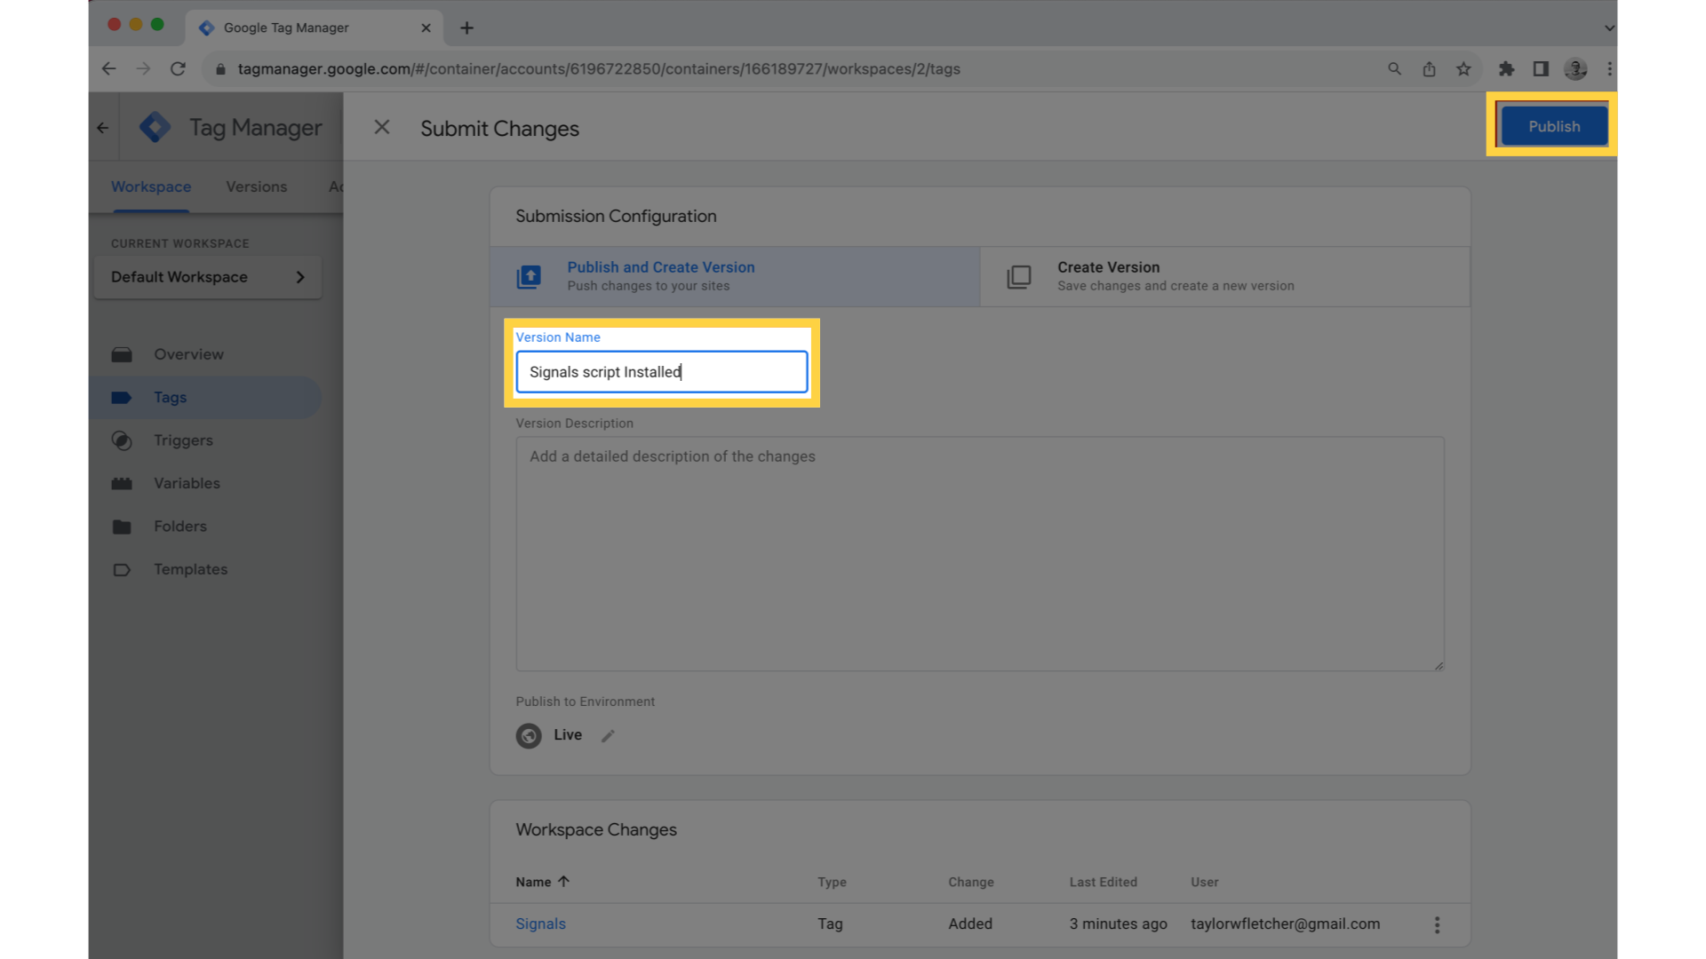Click the browser back button
1706x959 pixels.
click(108, 68)
